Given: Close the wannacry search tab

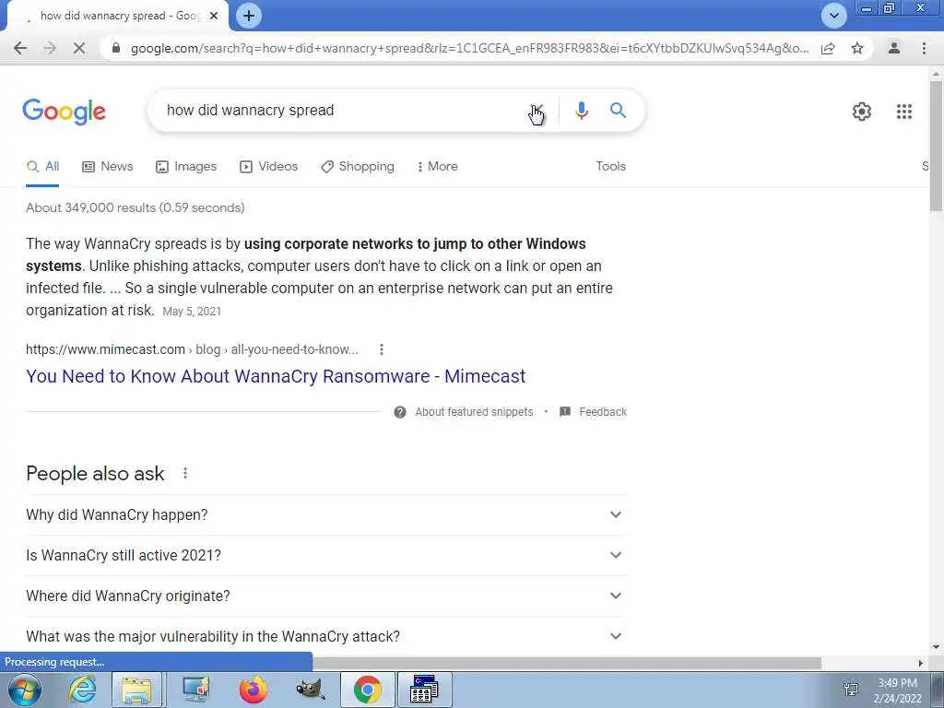Looking at the screenshot, I should point(214,16).
